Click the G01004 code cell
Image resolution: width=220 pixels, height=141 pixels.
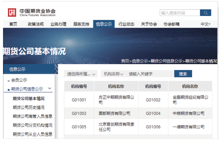pyautogui.click(x=153, y=113)
